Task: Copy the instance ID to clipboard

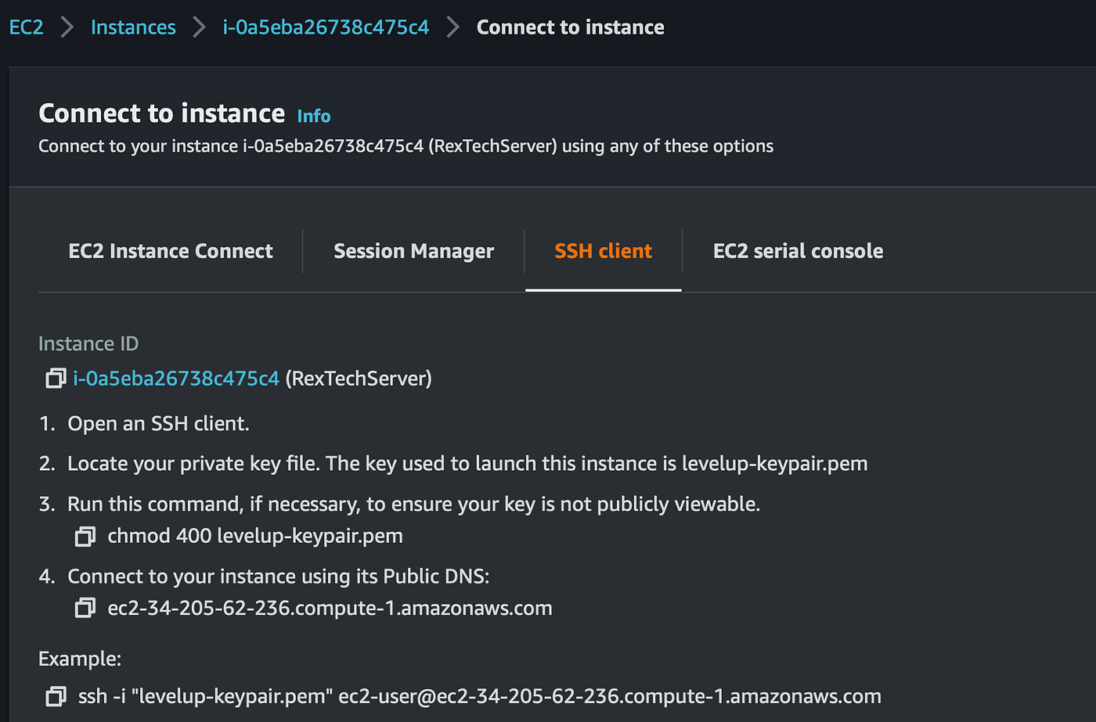Action: (56, 379)
